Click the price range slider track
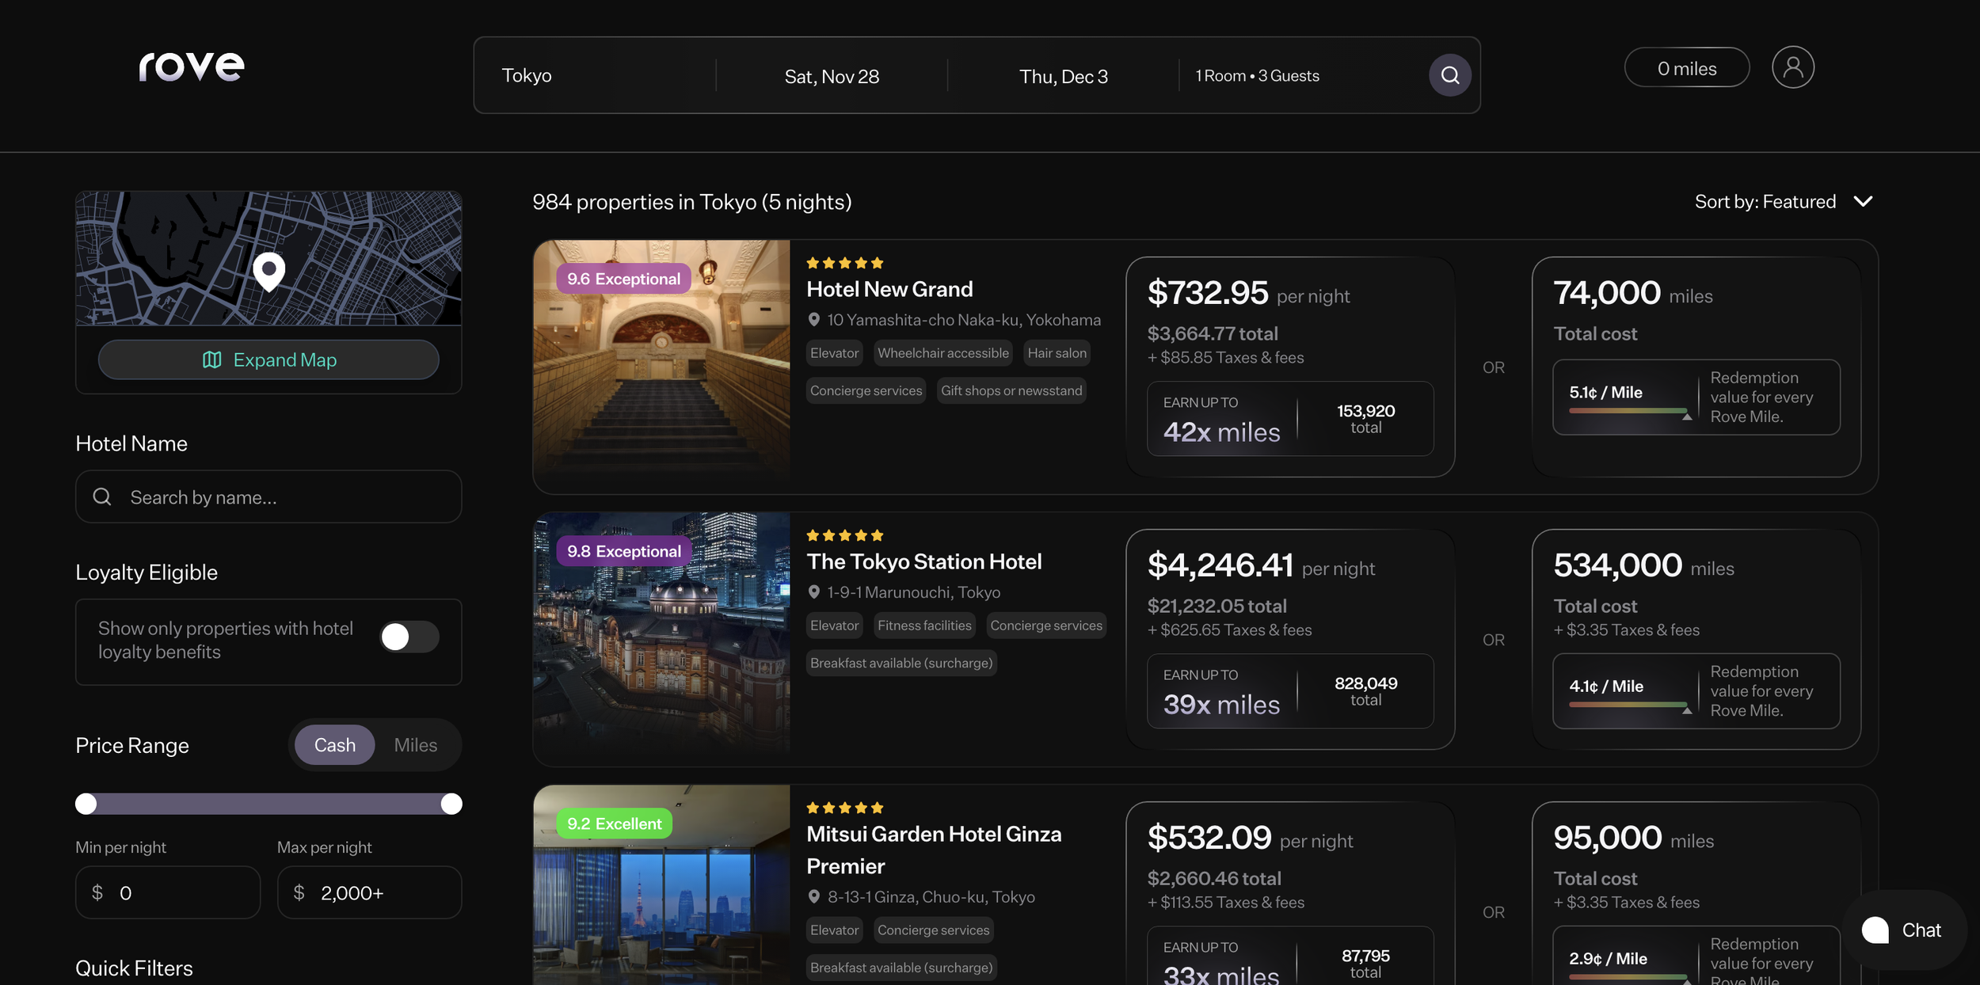This screenshot has height=985, width=1980. coord(268,804)
